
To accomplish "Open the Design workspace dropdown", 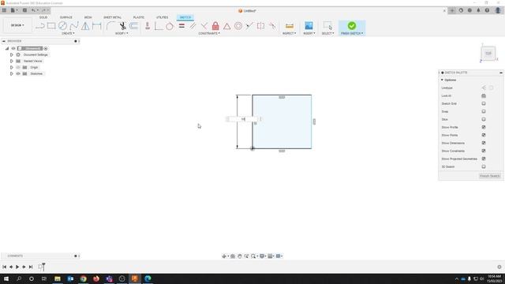I will coord(17,25).
